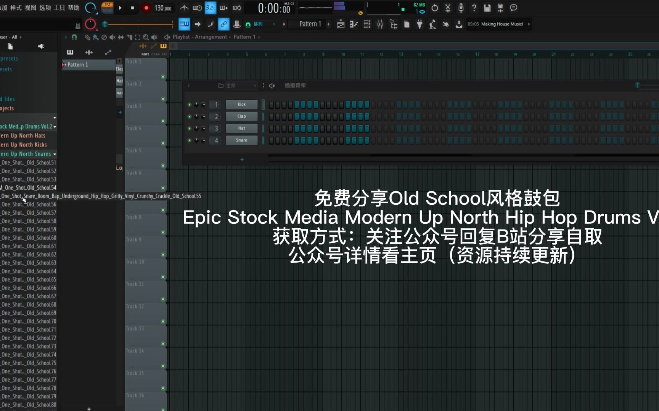
Task: Collapse the Epic Stock Media Drums Vol.2 folder
Action: [28, 126]
